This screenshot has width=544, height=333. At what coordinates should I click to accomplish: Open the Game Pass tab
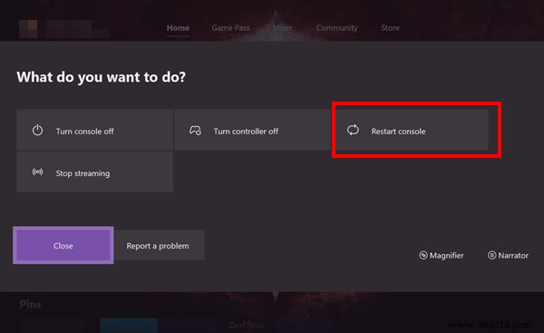(x=230, y=28)
